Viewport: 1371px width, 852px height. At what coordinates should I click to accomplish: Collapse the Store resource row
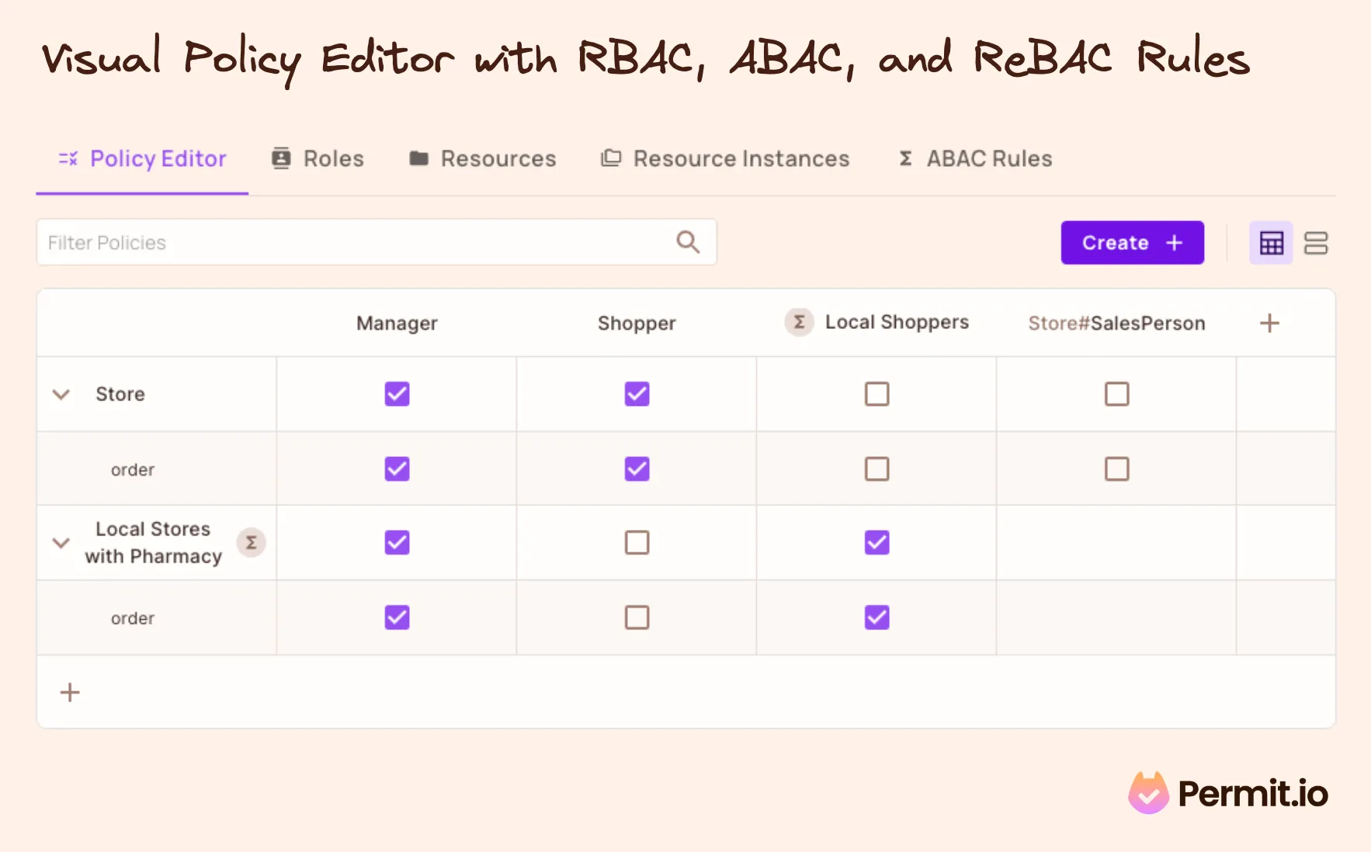(x=61, y=394)
